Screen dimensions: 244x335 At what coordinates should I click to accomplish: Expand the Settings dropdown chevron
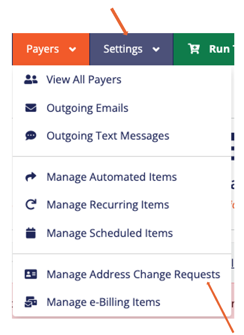[x=156, y=50]
